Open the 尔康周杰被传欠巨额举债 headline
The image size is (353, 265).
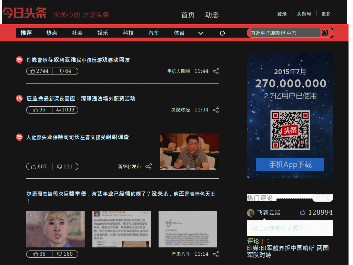pos(121,197)
